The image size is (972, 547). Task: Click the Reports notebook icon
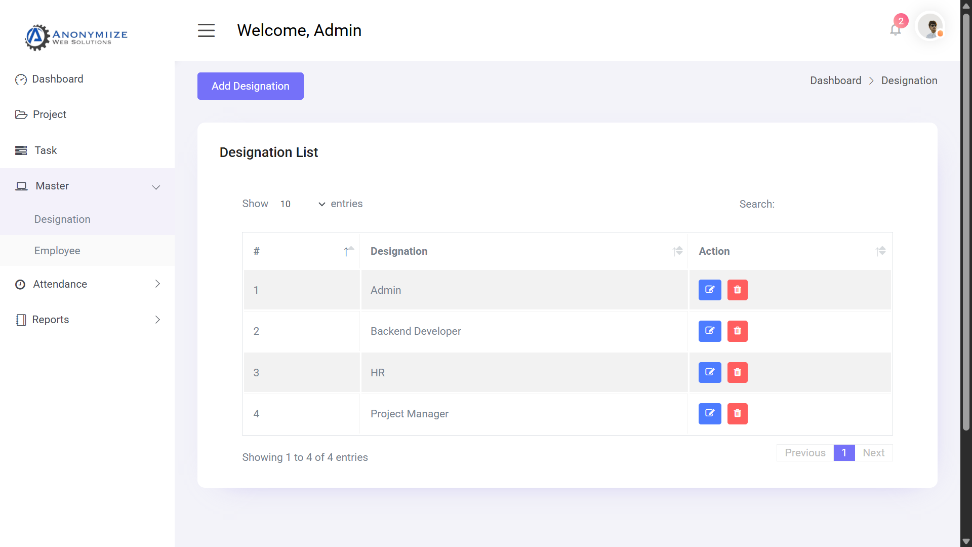point(21,320)
